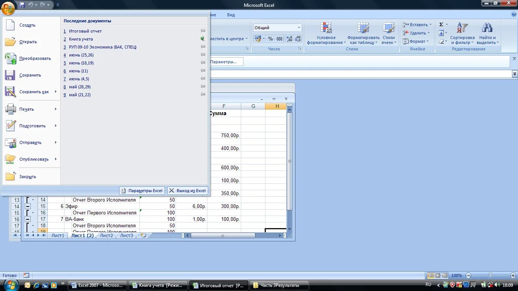Viewport: 518px width, 291px height.
Task: Toggle pin for Итоговый отчет document
Action: coord(203,31)
